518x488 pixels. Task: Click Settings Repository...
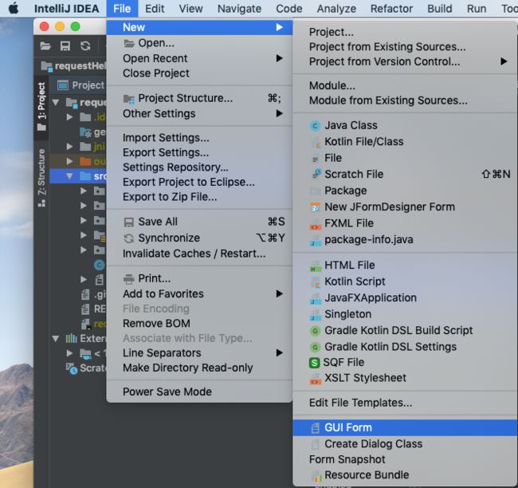(x=199, y=167)
